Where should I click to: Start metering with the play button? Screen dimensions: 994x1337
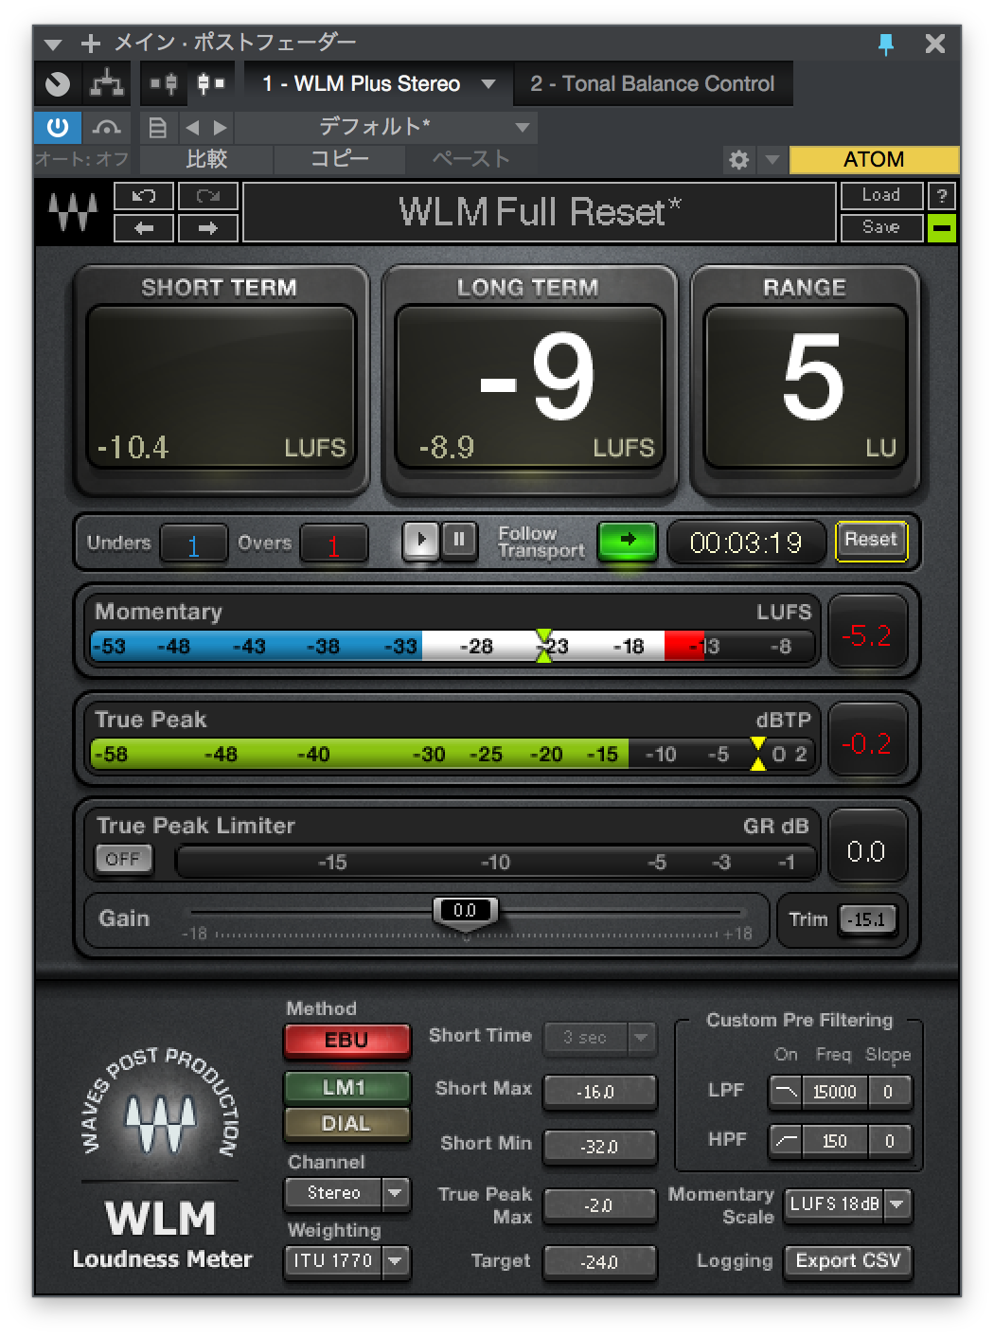point(421,540)
